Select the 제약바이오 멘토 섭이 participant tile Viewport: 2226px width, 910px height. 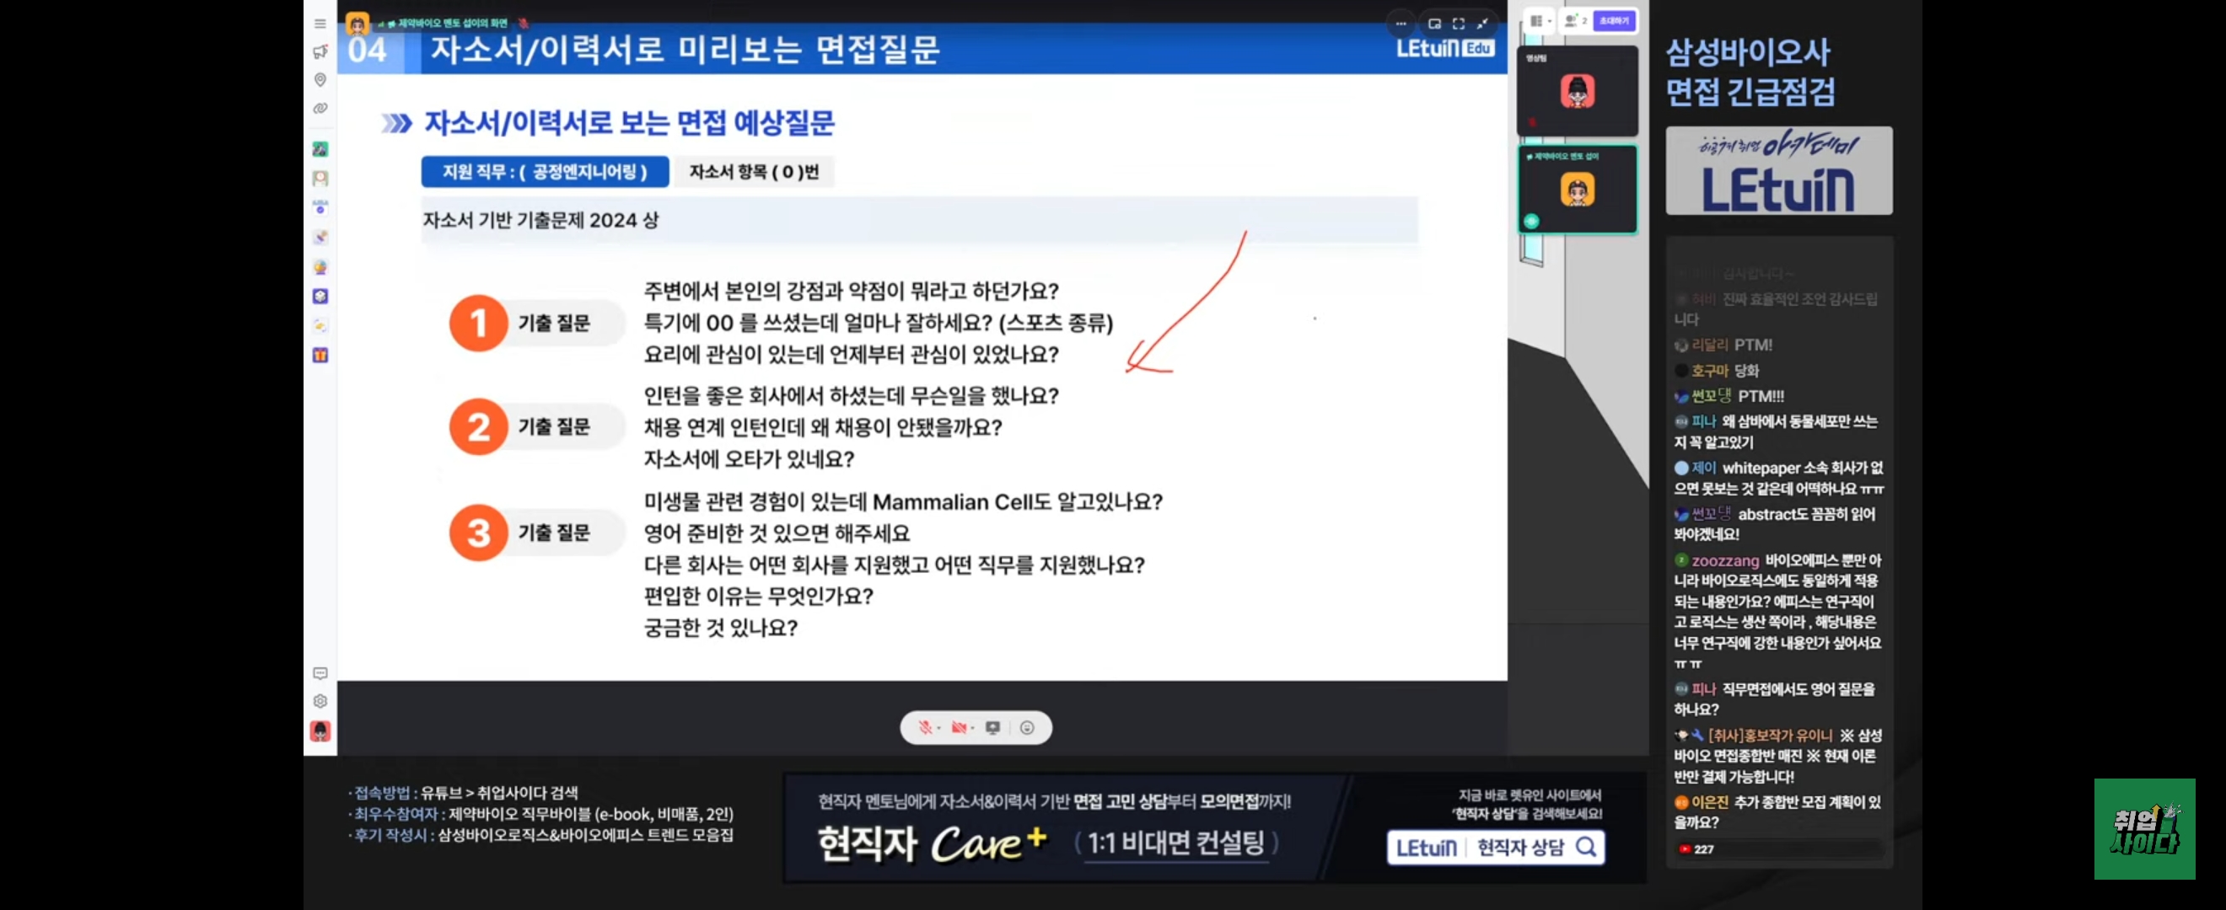click(x=1577, y=190)
